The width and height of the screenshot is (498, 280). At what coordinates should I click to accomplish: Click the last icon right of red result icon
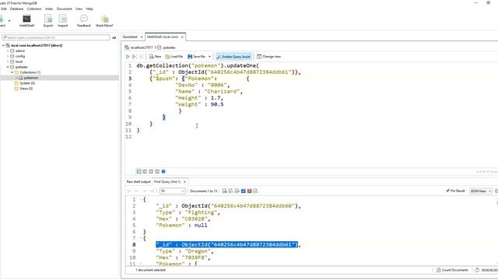256,191
